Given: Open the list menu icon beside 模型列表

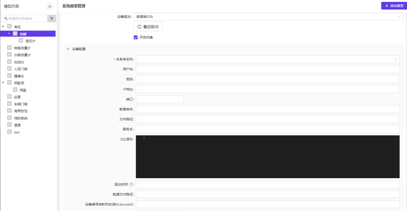Looking at the screenshot, I should pos(50,6).
